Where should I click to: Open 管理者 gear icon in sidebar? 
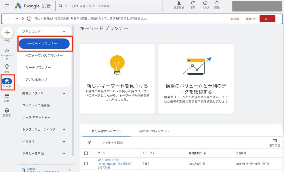7,110
